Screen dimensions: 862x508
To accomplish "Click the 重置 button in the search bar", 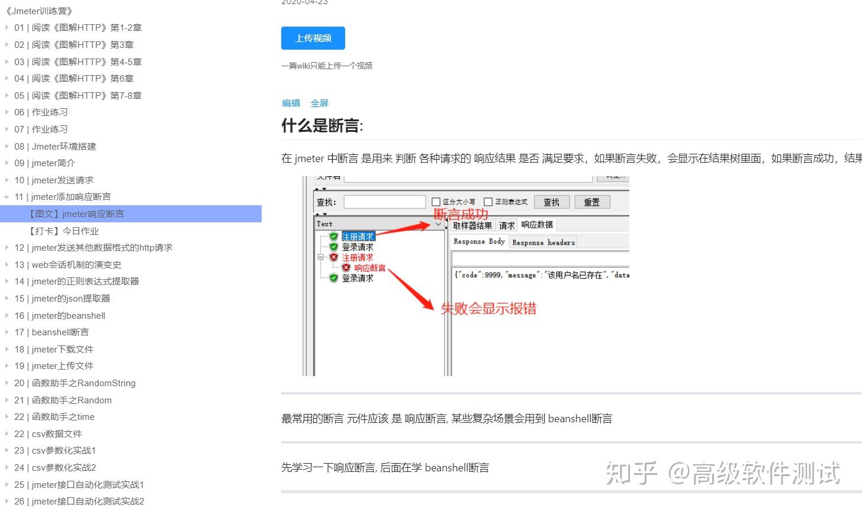I will tap(592, 201).
